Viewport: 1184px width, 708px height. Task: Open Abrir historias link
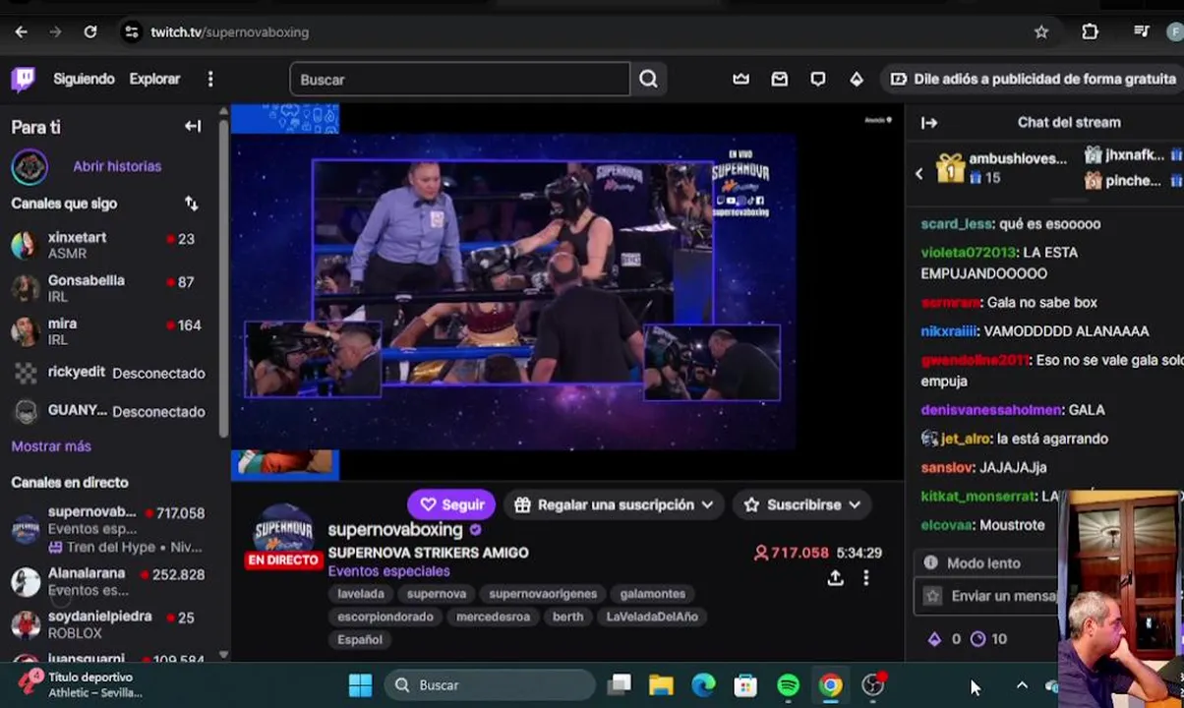(117, 166)
